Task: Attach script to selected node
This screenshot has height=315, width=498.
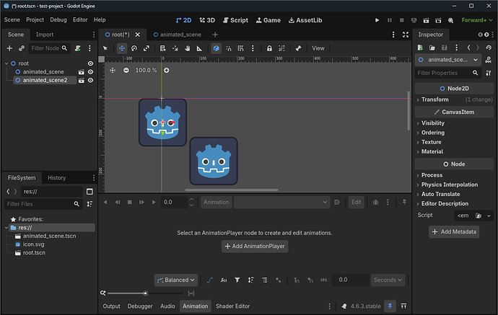Action: tap(77, 48)
